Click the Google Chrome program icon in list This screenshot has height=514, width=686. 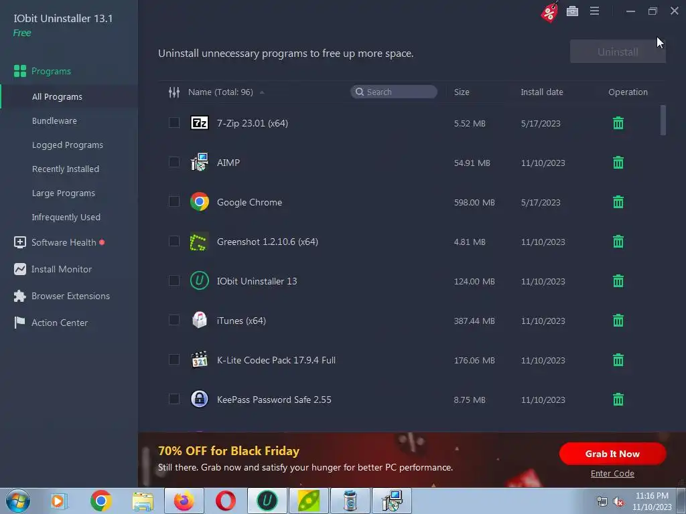click(200, 201)
